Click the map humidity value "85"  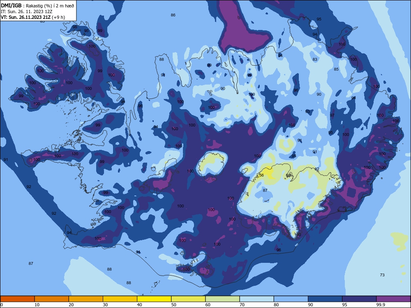pyautogui.click(x=336, y=69)
